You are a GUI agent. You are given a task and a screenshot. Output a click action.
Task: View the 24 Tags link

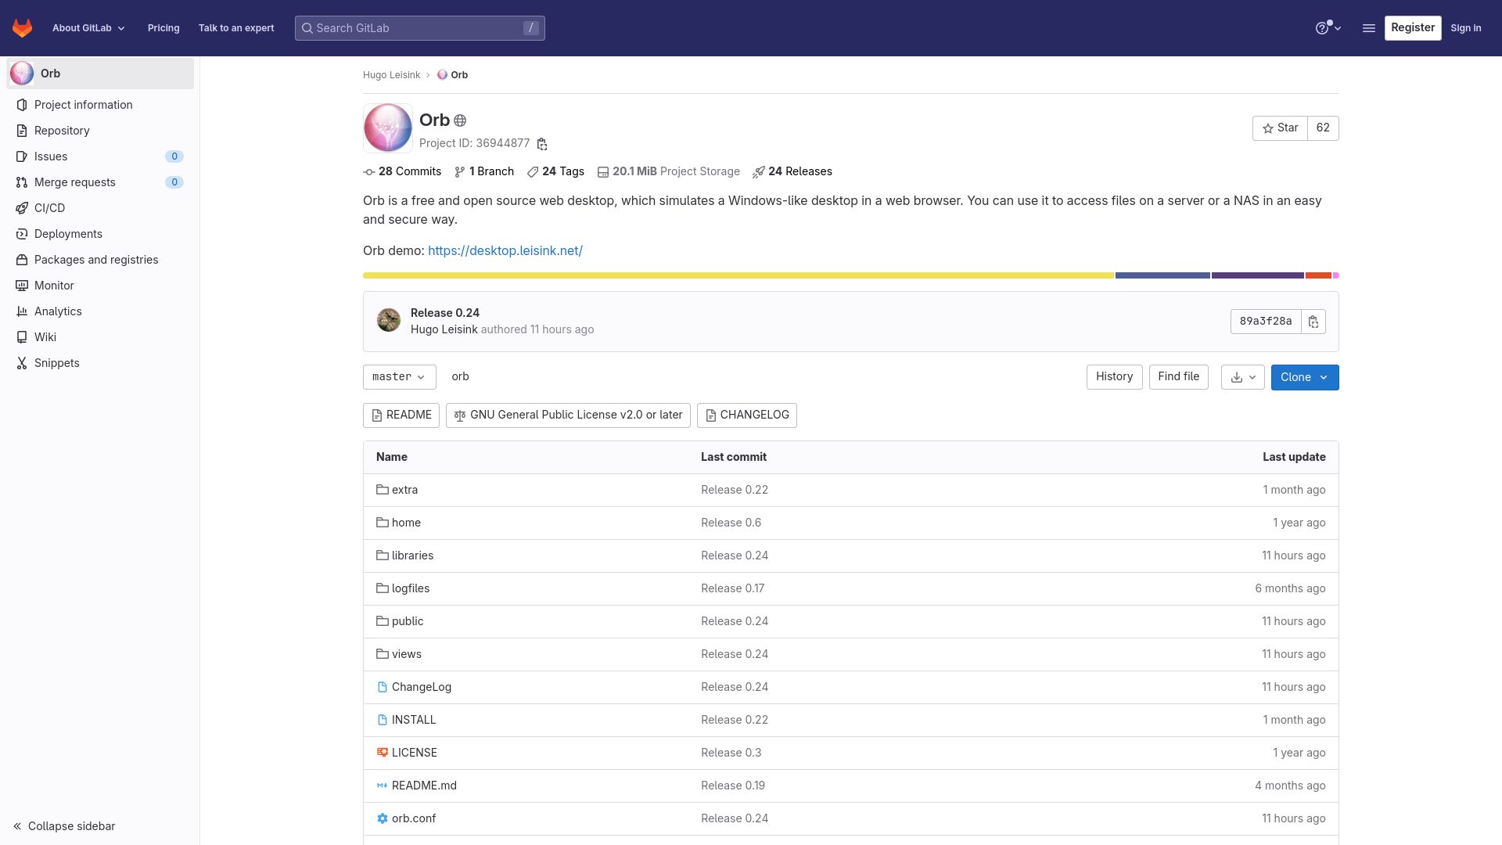555,171
